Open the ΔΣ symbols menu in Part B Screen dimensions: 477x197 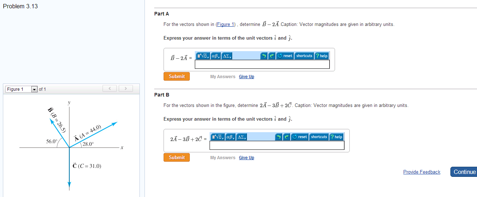pos(242,137)
